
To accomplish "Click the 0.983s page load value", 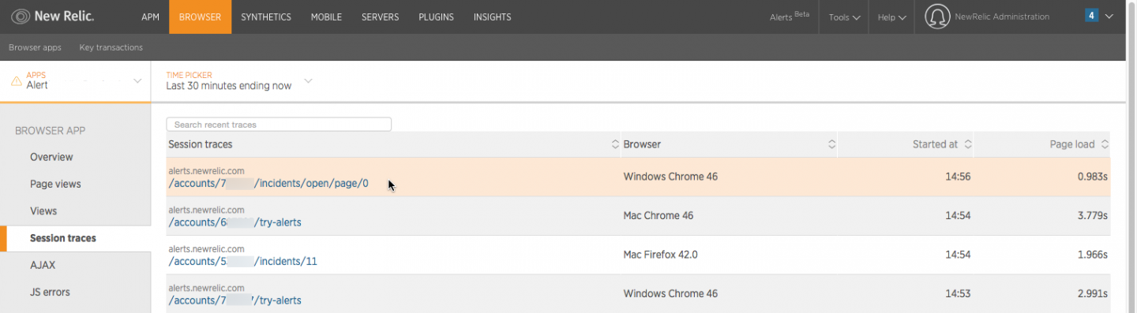I will pyautogui.click(x=1093, y=177).
